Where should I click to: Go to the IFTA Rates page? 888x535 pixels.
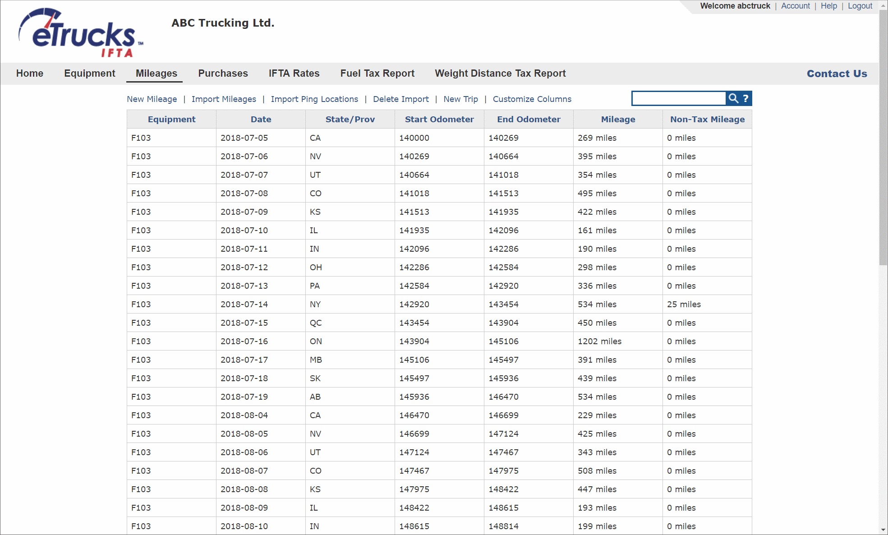pyautogui.click(x=294, y=74)
